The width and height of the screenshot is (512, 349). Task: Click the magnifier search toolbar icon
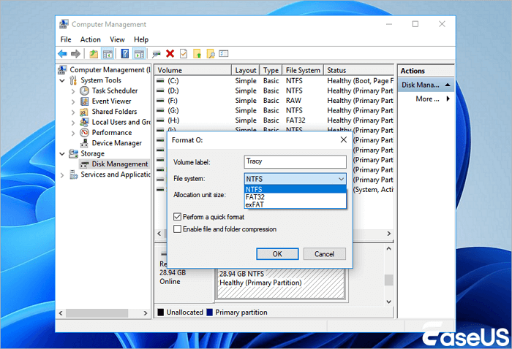pos(211,53)
